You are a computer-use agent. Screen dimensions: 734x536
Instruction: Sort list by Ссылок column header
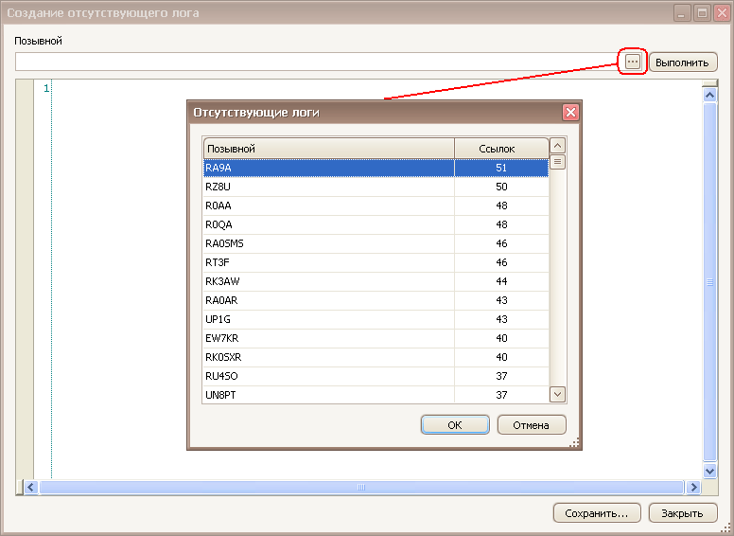click(x=501, y=149)
